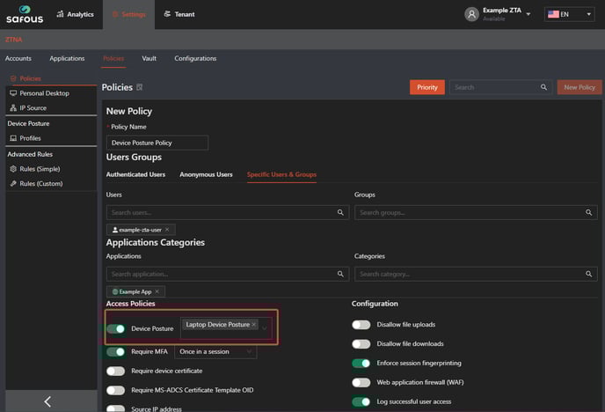This screenshot has width=605, height=412.
Task: Toggle the Require MFA switch
Action: point(116,352)
